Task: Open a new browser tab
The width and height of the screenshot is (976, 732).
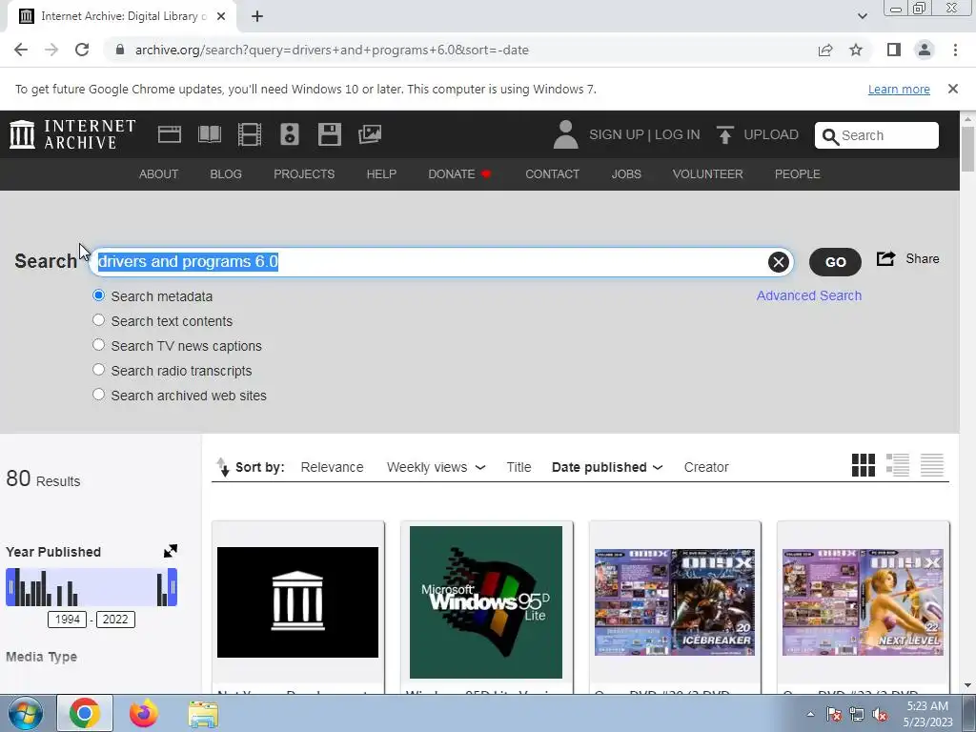Action: click(x=257, y=16)
